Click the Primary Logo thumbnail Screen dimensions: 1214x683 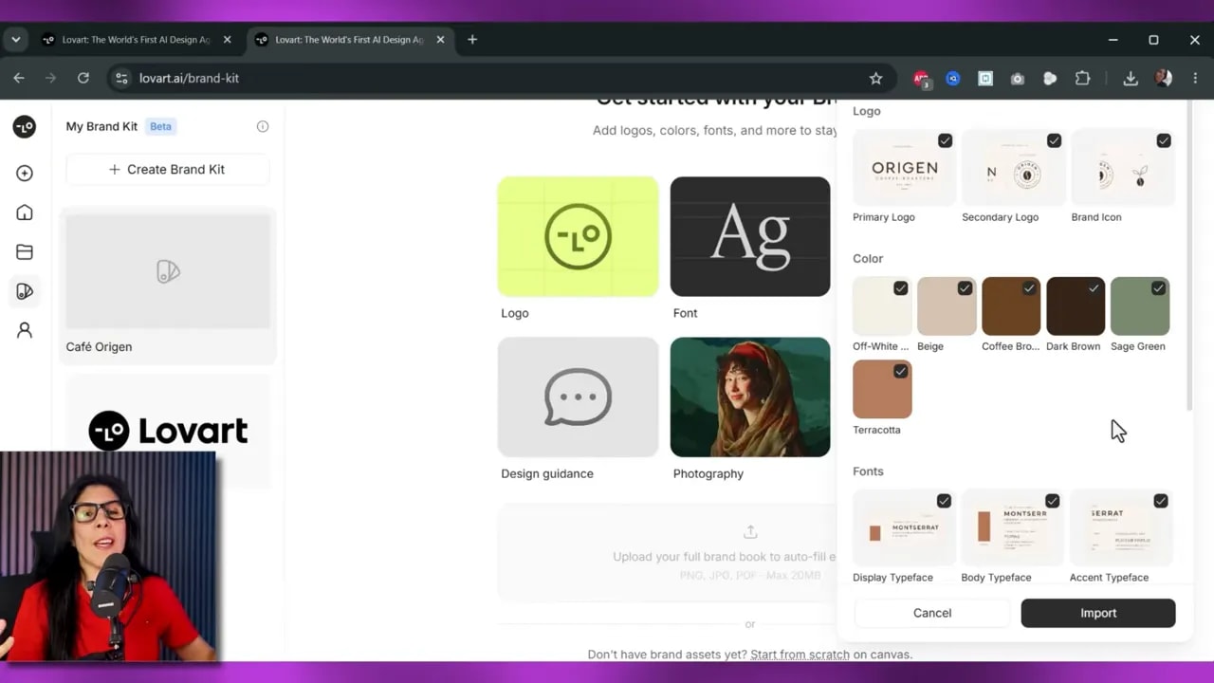(x=905, y=168)
